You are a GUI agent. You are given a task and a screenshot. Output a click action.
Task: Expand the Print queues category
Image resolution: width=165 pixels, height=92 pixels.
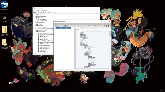(x=35, y=22)
